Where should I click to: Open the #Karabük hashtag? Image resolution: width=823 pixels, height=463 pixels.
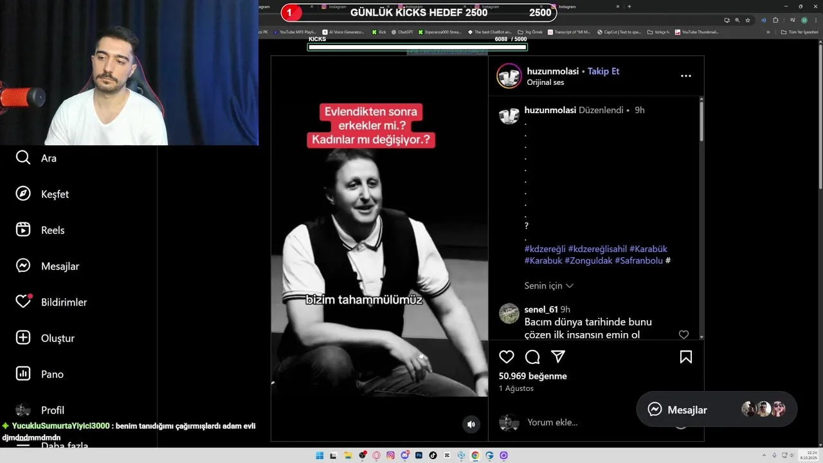click(x=648, y=249)
